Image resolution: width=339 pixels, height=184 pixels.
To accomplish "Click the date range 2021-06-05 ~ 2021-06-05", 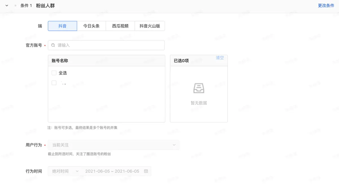I will 112,171.
